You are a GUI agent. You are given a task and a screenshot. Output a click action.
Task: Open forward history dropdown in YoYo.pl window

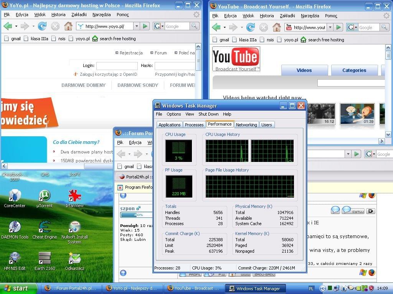click(x=33, y=26)
